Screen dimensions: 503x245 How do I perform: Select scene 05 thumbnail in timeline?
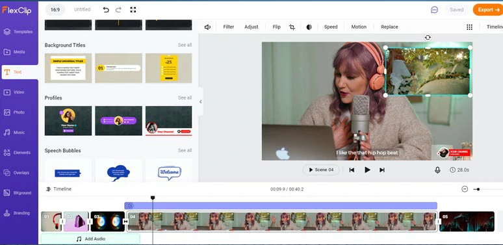467,221
